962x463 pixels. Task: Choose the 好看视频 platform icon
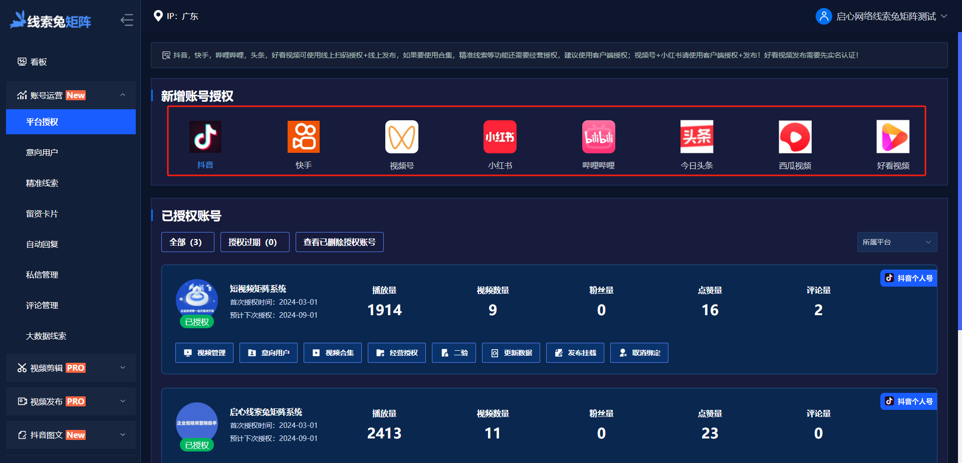[x=893, y=137]
